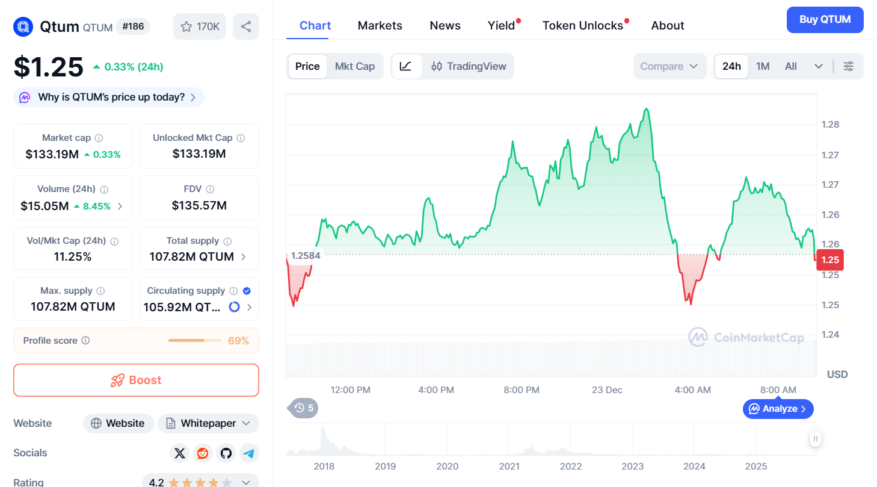
Task: Open the Markets tab
Action: tap(380, 26)
